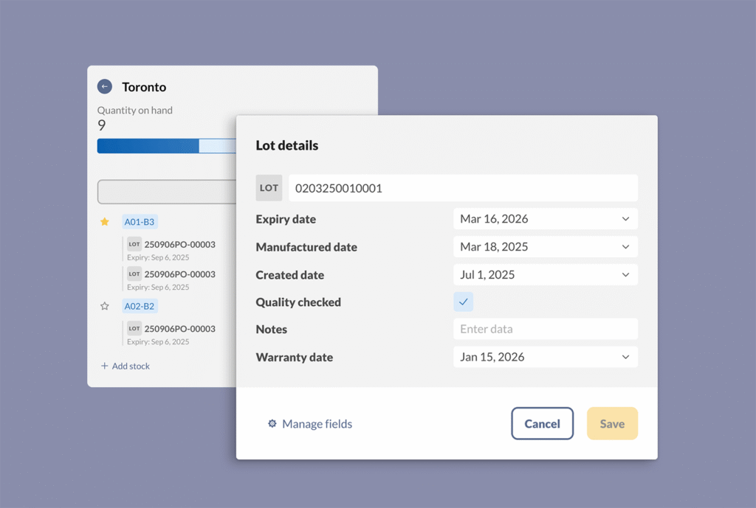Screen dimensions: 756x508
Task: Click the empty star beside A02-B2
Action: (x=105, y=306)
